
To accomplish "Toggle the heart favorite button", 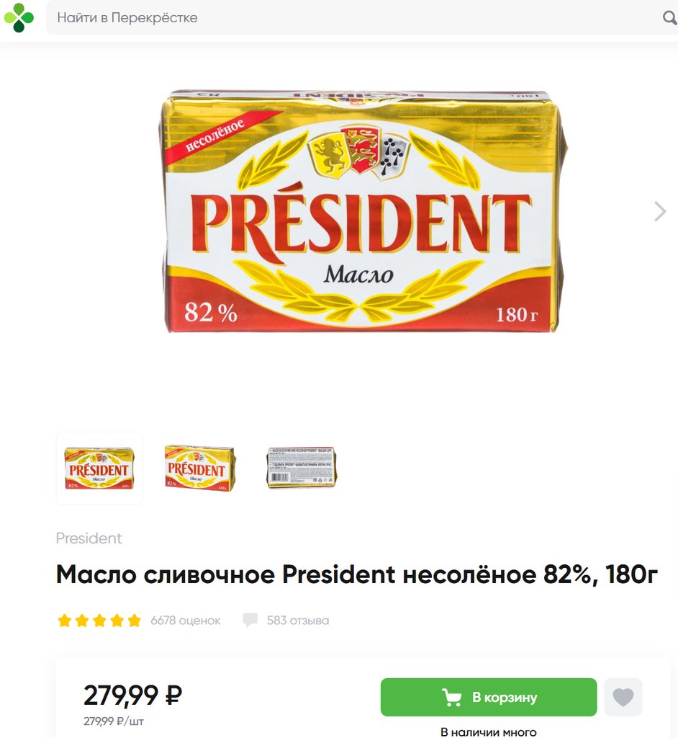I will tap(623, 697).
